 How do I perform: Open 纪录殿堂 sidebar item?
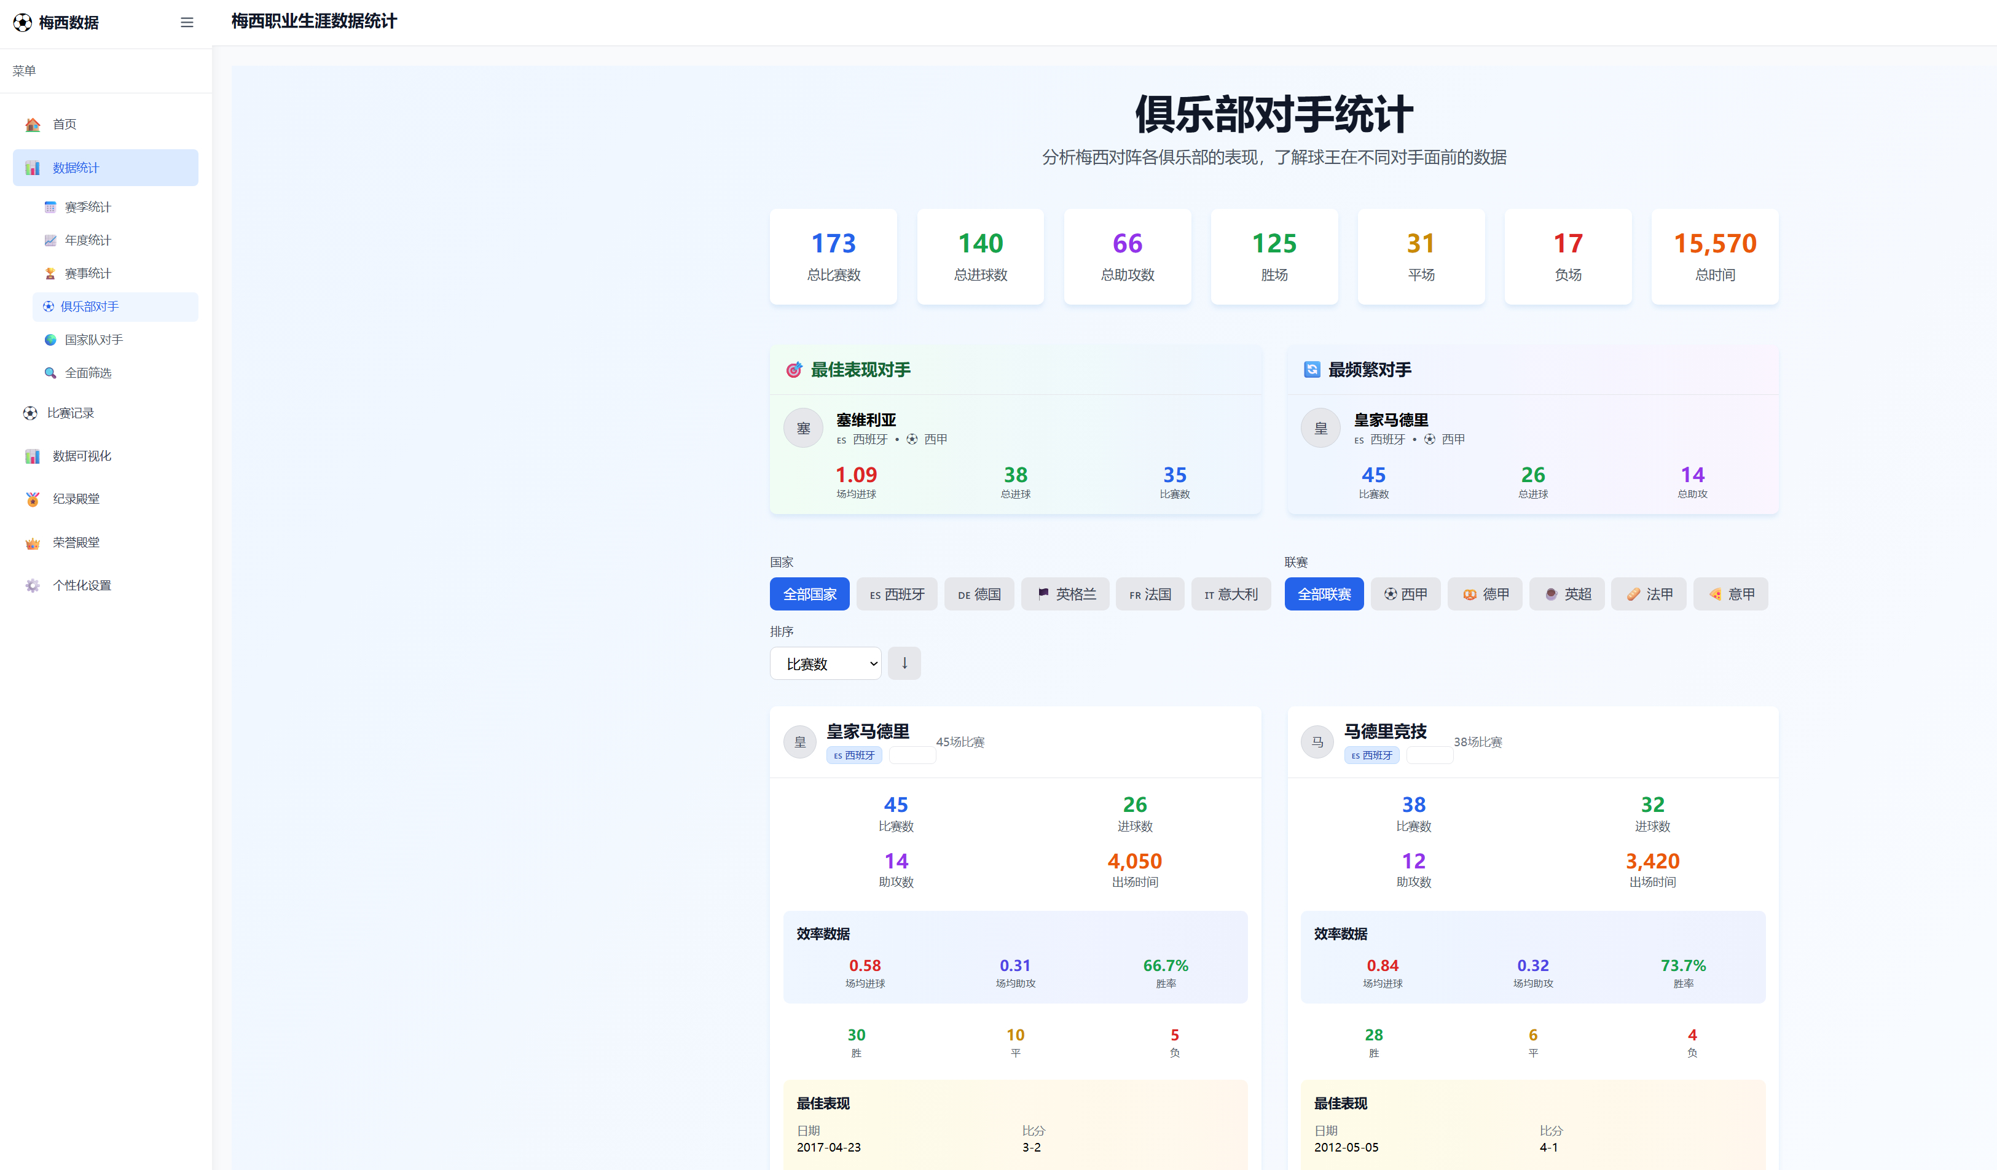point(106,499)
